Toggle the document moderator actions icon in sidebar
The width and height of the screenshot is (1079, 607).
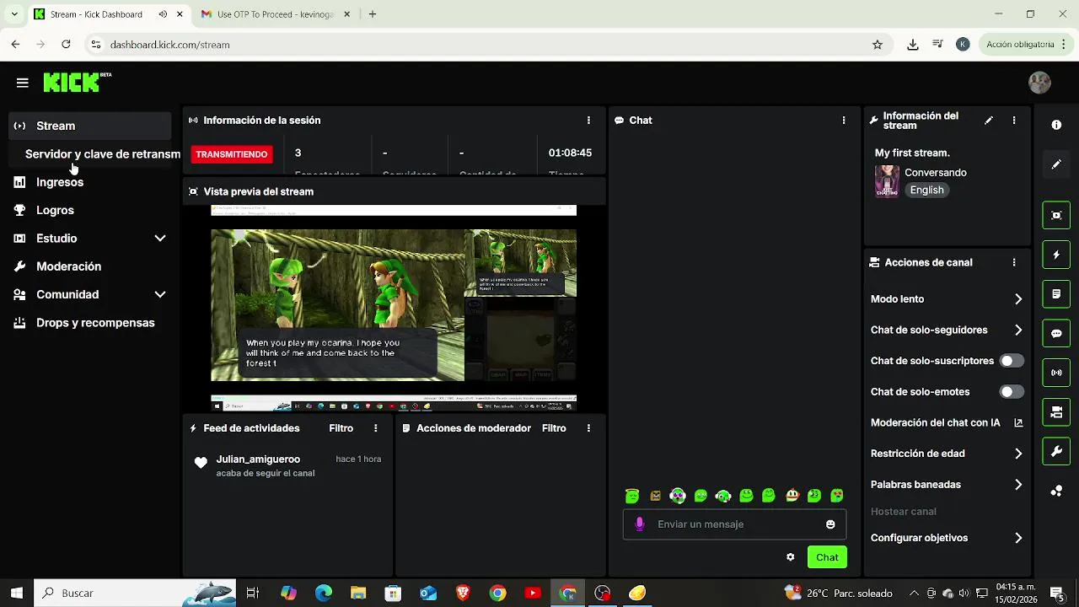coord(1056,294)
